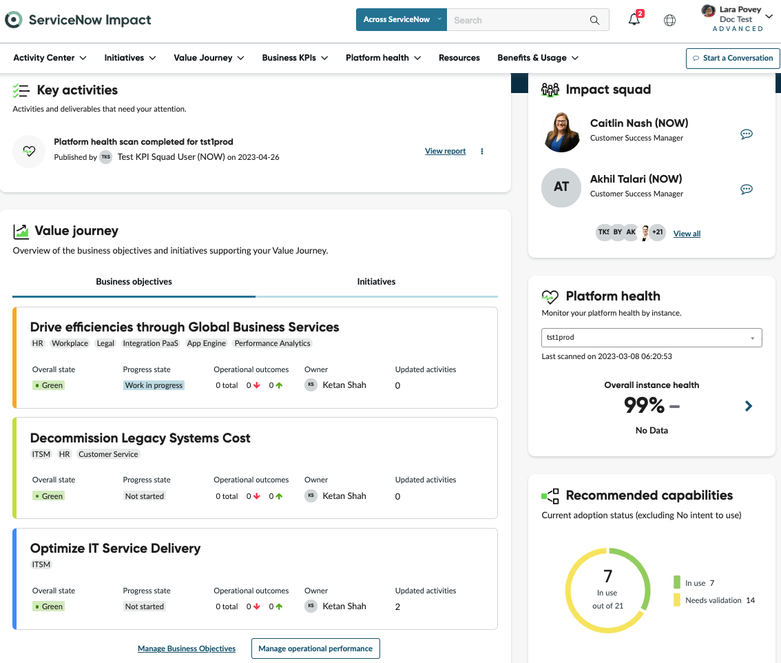Click the ServiceNow Impact logo

78,20
